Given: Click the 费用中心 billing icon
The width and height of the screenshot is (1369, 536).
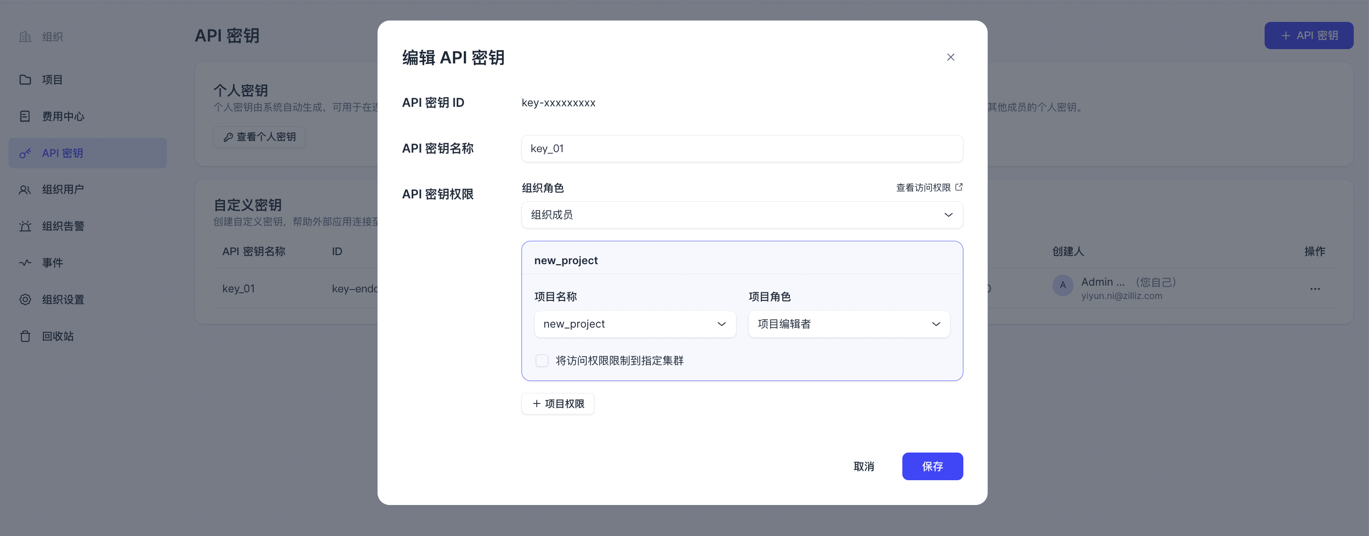Looking at the screenshot, I should [x=25, y=116].
